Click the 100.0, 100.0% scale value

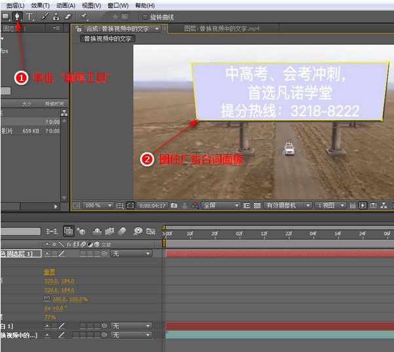coord(70,299)
